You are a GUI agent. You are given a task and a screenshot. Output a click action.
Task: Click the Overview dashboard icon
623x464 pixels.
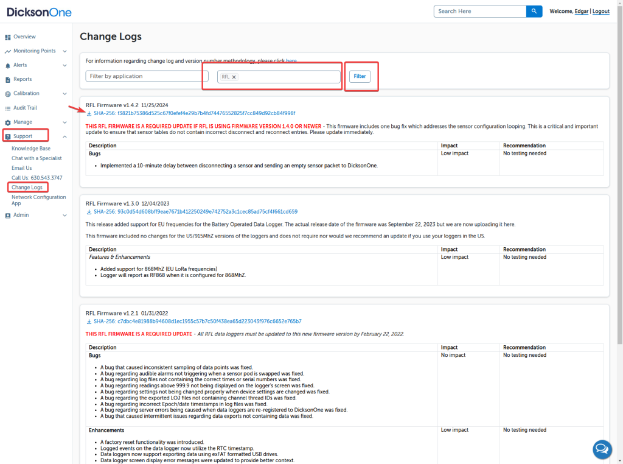[8, 37]
